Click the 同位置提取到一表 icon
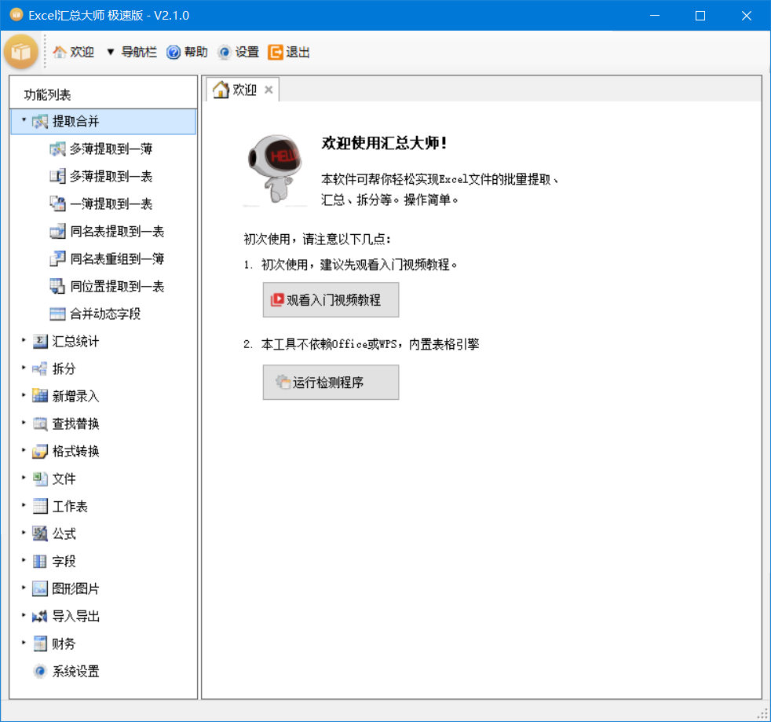771x722 pixels. click(x=57, y=286)
